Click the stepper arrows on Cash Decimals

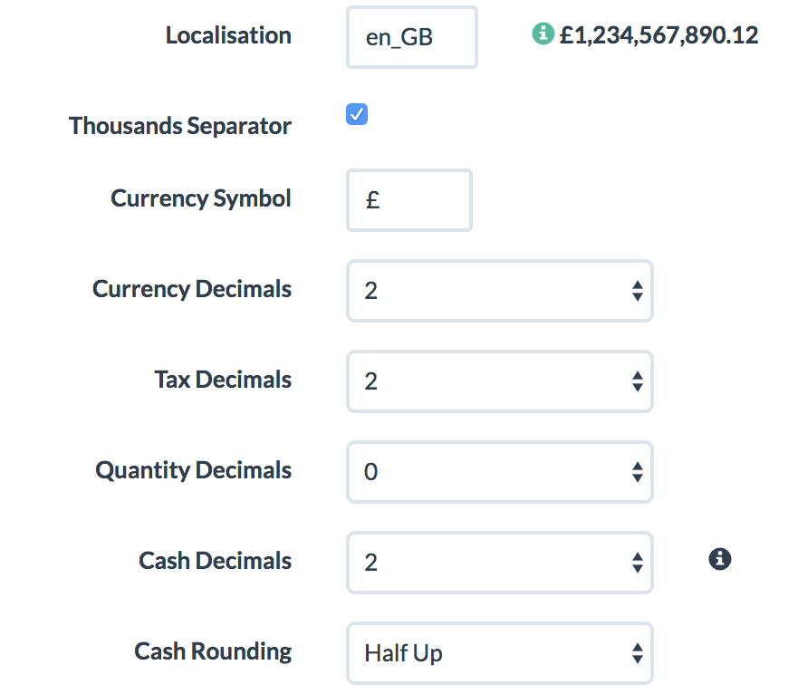coord(638,563)
